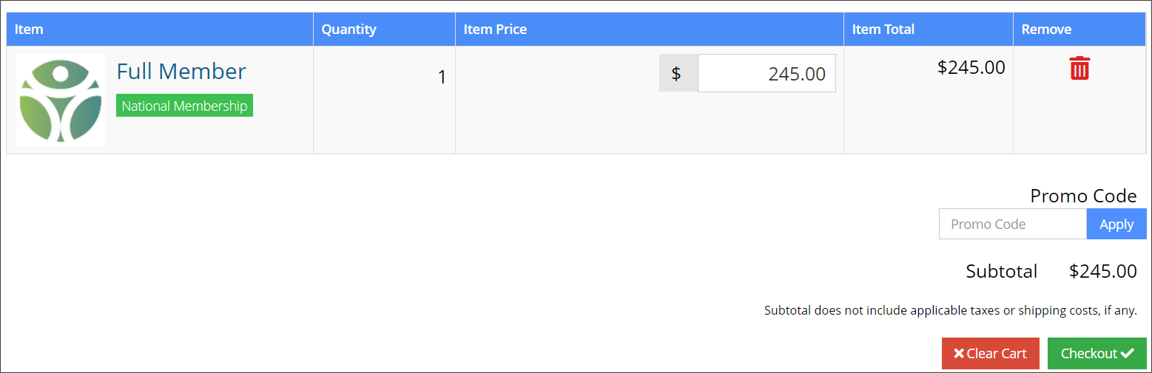Click the Item Price column header

click(x=495, y=30)
